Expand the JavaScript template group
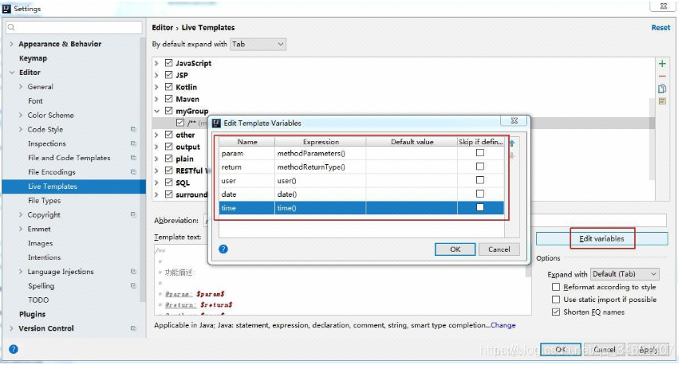The image size is (682, 365). tap(156, 63)
